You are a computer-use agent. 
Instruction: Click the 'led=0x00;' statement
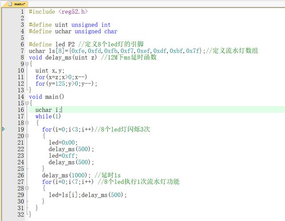click(63, 142)
